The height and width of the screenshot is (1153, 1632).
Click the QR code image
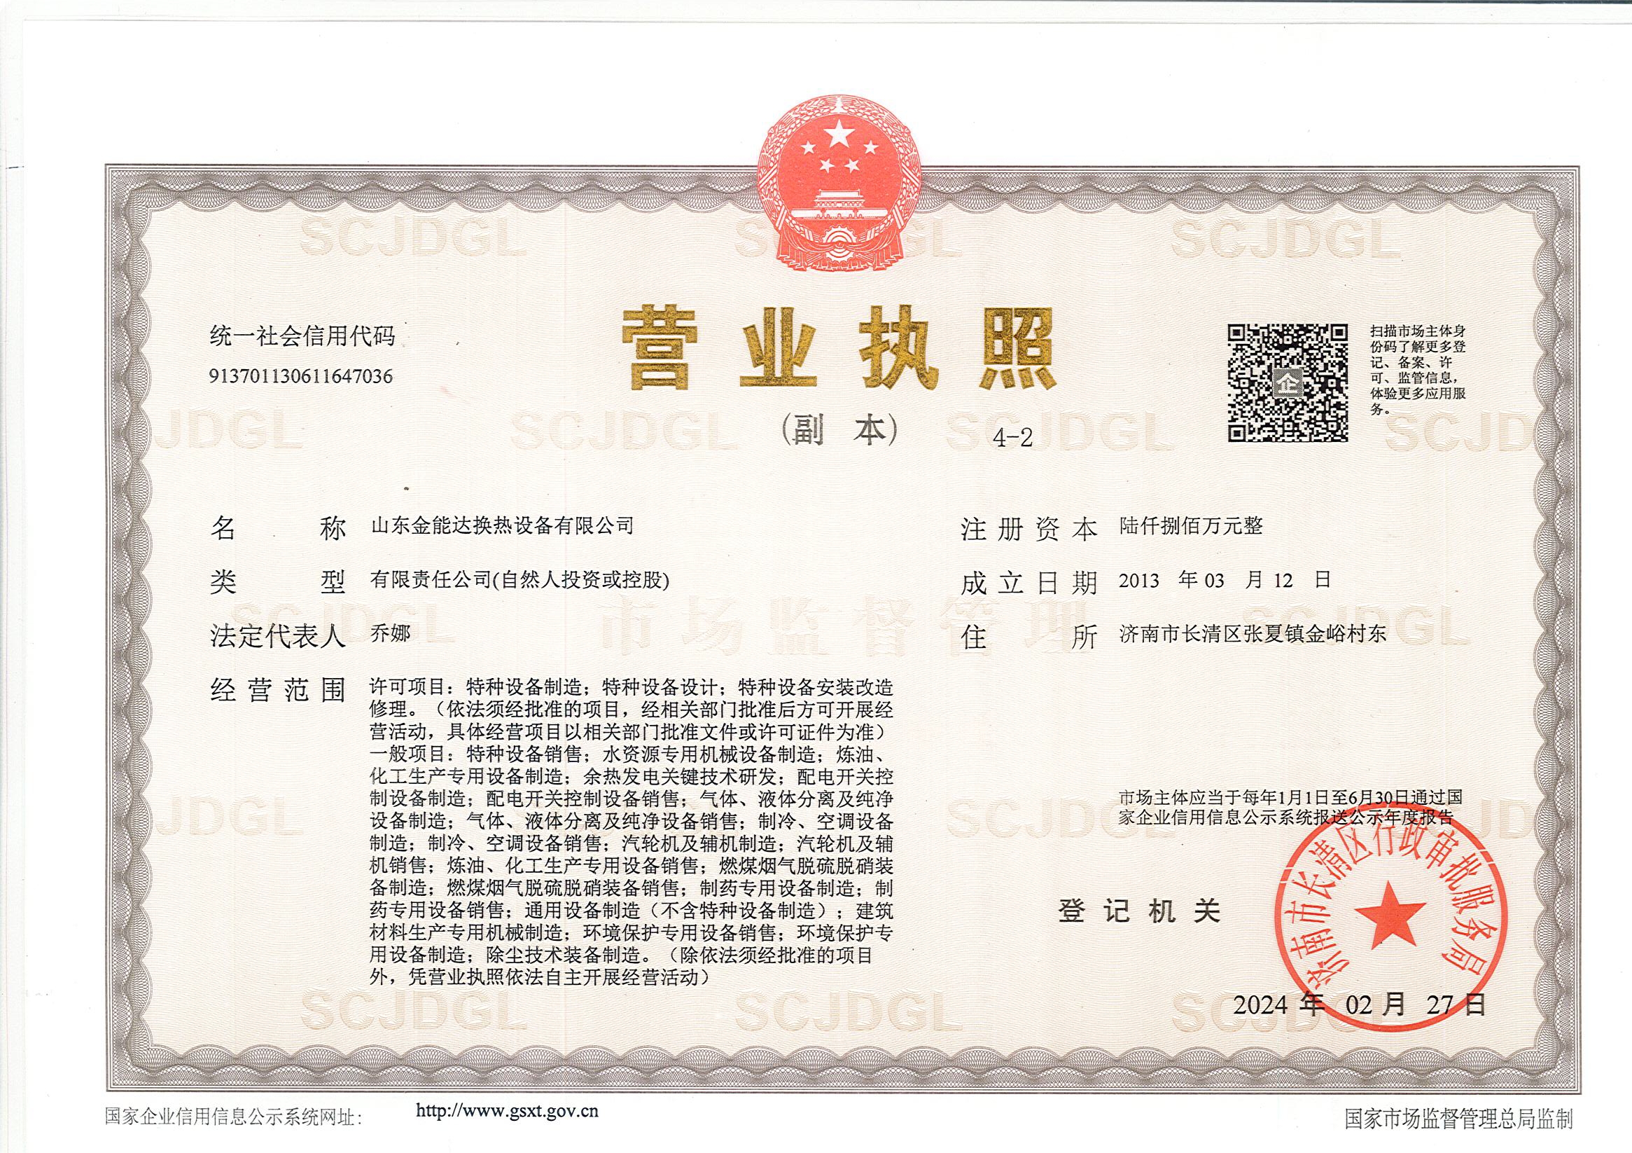pyautogui.click(x=1288, y=382)
